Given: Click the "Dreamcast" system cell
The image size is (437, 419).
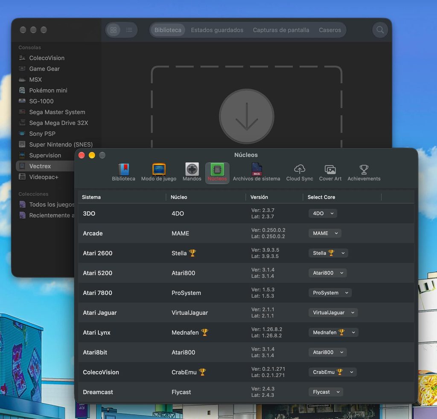Looking at the screenshot, I should coord(98,392).
